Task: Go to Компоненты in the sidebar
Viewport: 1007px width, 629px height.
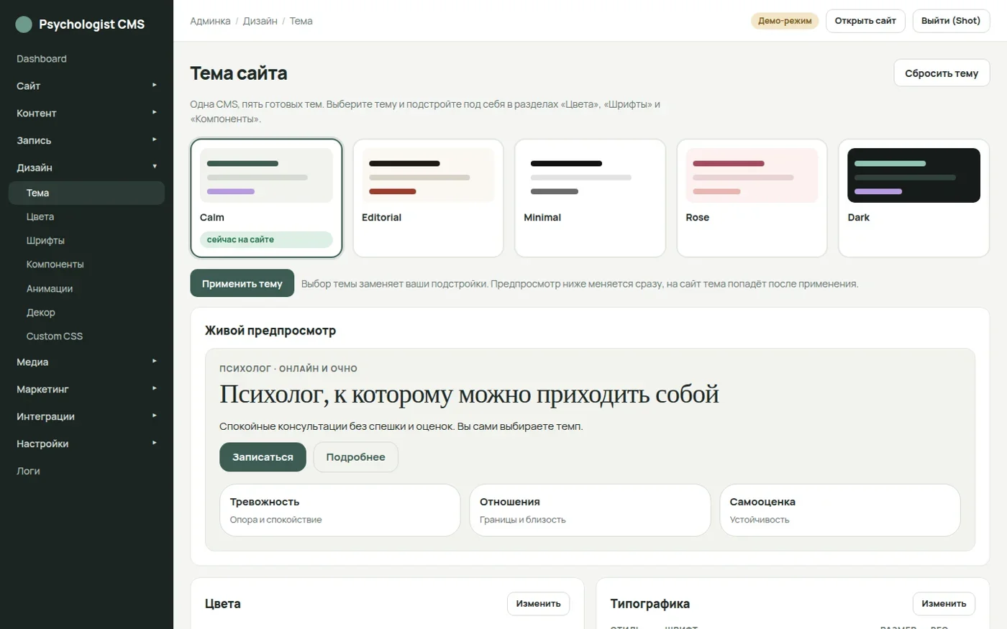Action: pyautogui.click(x=86, y=265)
